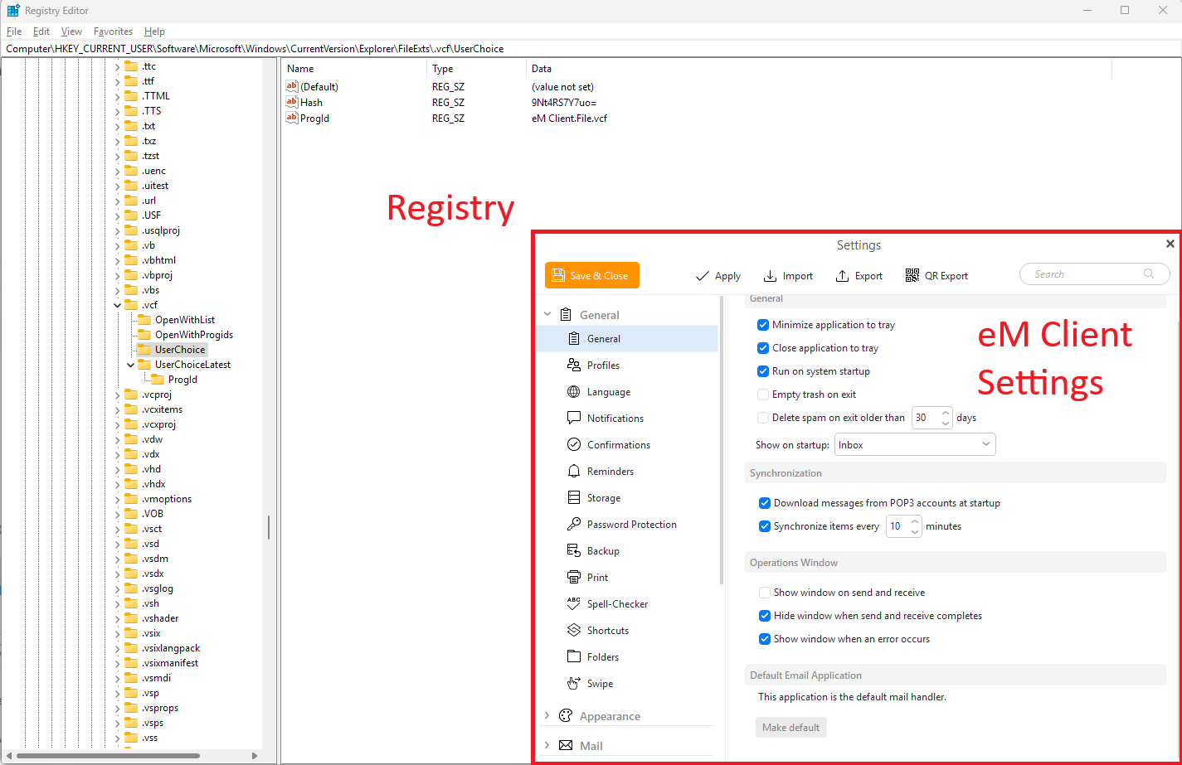Click the Mail envelope icon
This screenshot has width=1182, height=765.
(x=566, y=746)
